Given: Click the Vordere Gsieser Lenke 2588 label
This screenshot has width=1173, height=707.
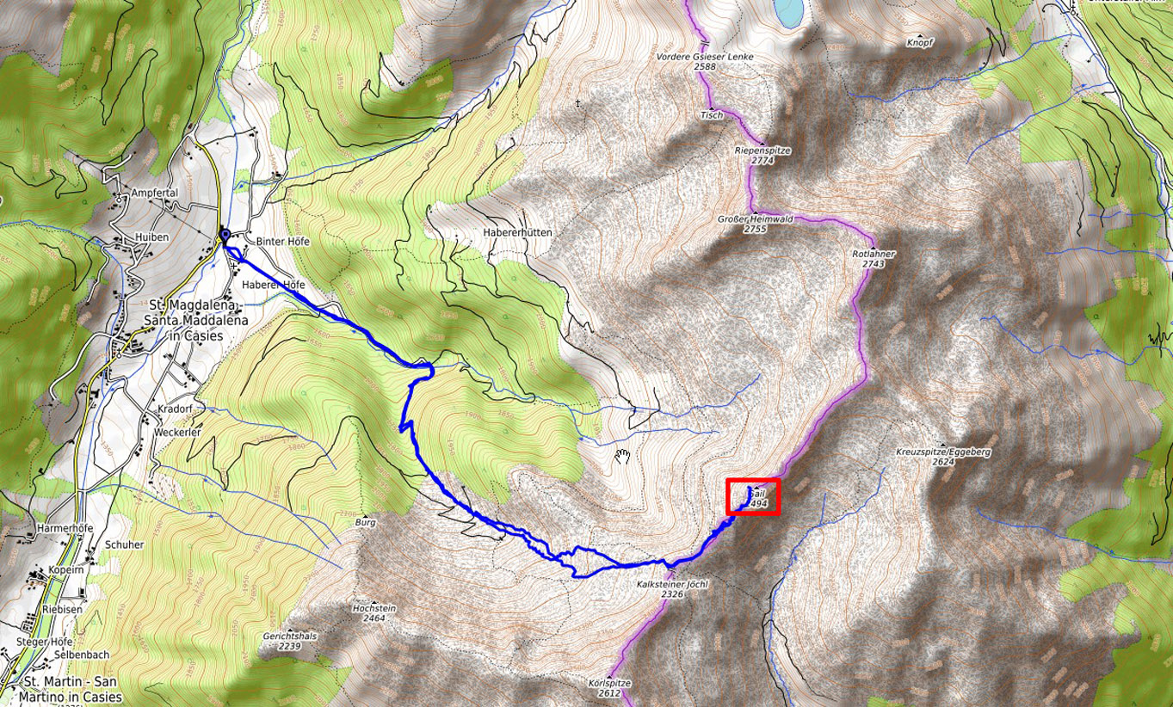Looking at the screenshot, I should 705,61.
